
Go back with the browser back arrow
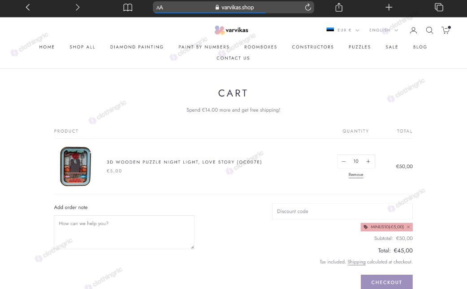click(28, 7)
